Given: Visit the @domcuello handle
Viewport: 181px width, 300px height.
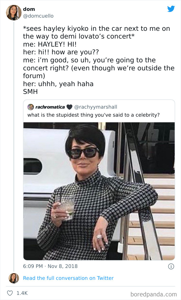Looking at the screenshot, I should tap(38, 16).
